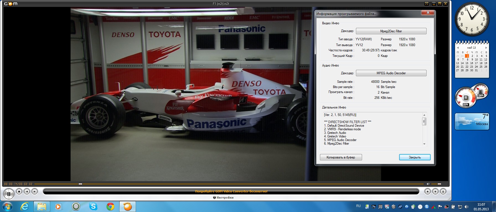This screenshot has height=212, width=496.
Task: Click the playback seek bar handle
Action: click(80, 184)
